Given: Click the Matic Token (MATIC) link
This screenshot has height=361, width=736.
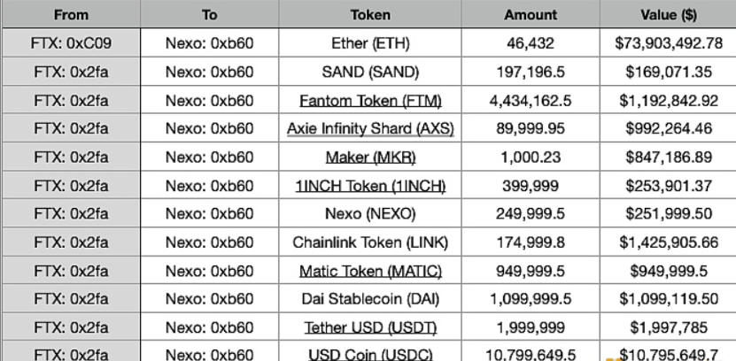Looking at the screenshot, I should pos(370,271).
